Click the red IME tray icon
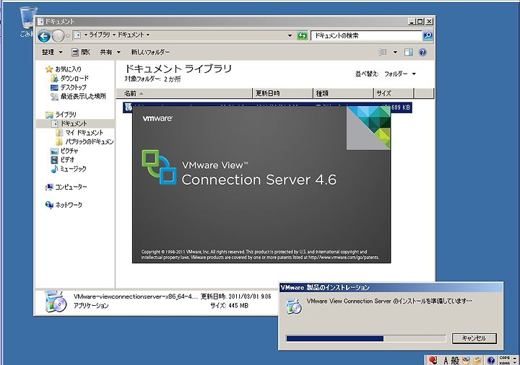 click(x=433, y=360)
